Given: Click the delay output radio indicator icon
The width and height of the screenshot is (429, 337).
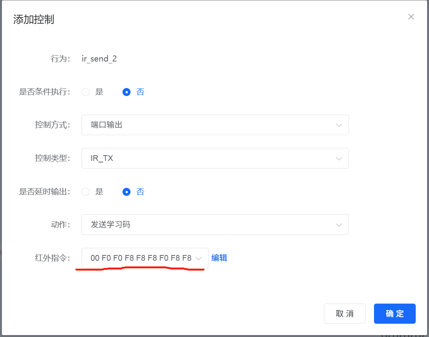Looking at the screenshot, I should point(126,192).
